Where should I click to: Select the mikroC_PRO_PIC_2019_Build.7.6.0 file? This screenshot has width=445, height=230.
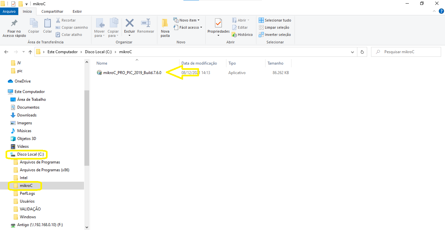tap(132, 73)
